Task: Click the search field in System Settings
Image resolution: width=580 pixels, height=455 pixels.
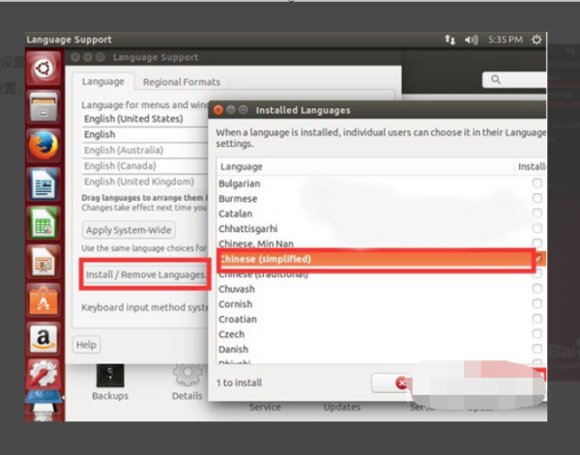Action: click(514, 80)
